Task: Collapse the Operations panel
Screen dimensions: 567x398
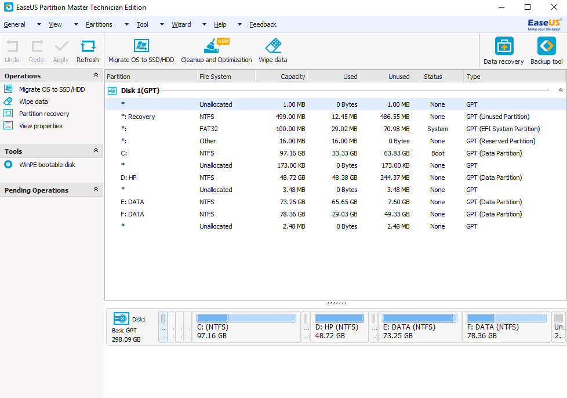Action: click(96, 75)
